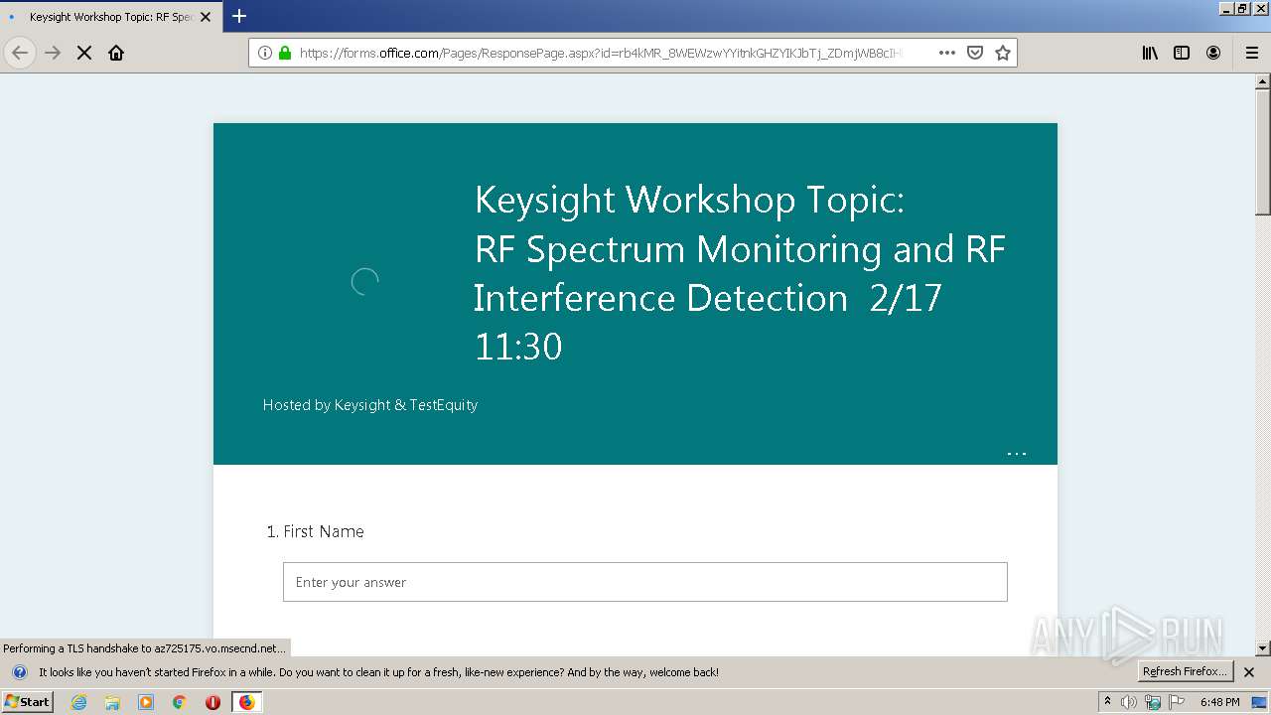This screenshot has width=1271, height=715.
Task: Launch Chrome from the taskbar
Action: 180,702
